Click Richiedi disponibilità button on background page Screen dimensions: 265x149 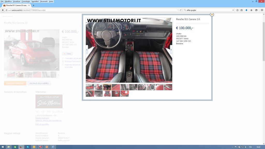39,83
